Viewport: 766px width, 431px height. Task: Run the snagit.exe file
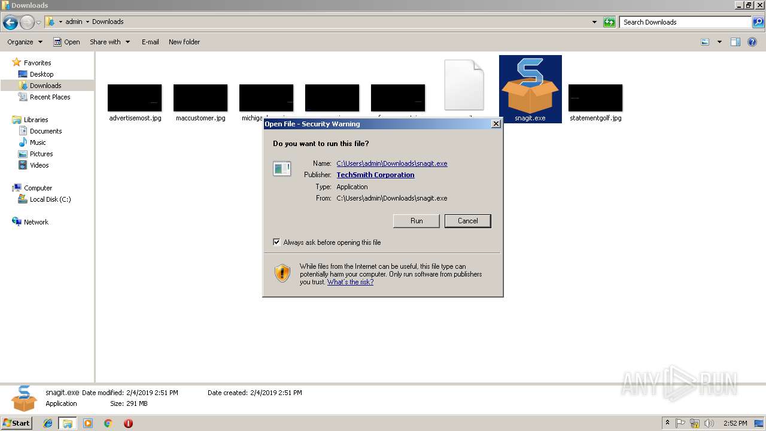417,221
